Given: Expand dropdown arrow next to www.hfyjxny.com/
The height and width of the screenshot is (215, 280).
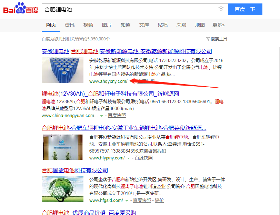Looking at the screenshot, I should [x=128, y=158].
